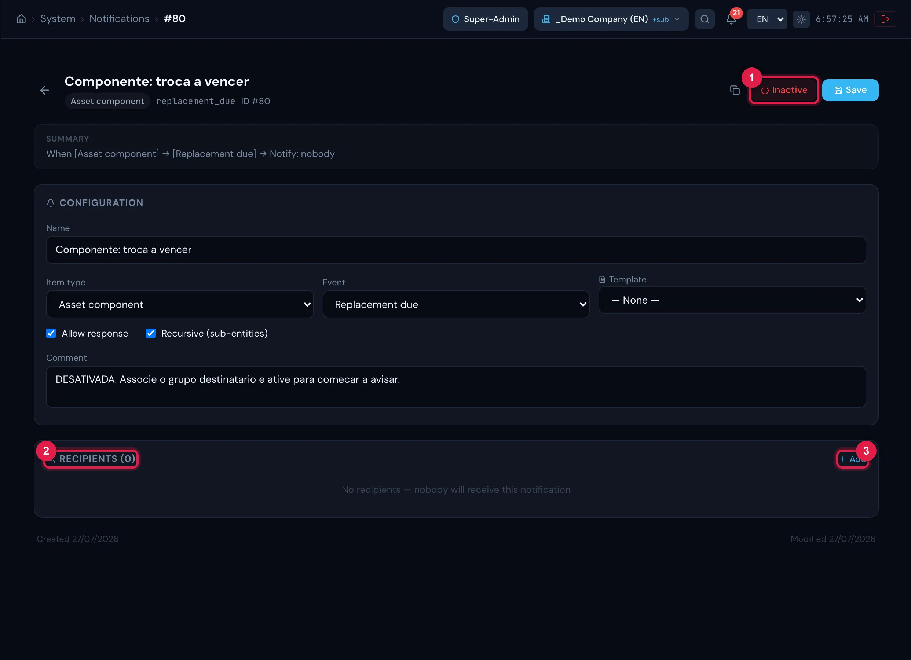Open the Item type dropdown
This screenshot has width=911, height=660.
point(180,304)
